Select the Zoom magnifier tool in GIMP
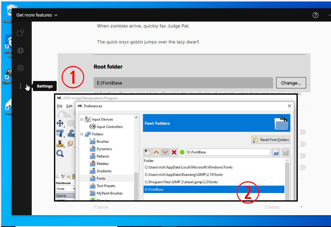Screen dimensions: 331x227 60,153
